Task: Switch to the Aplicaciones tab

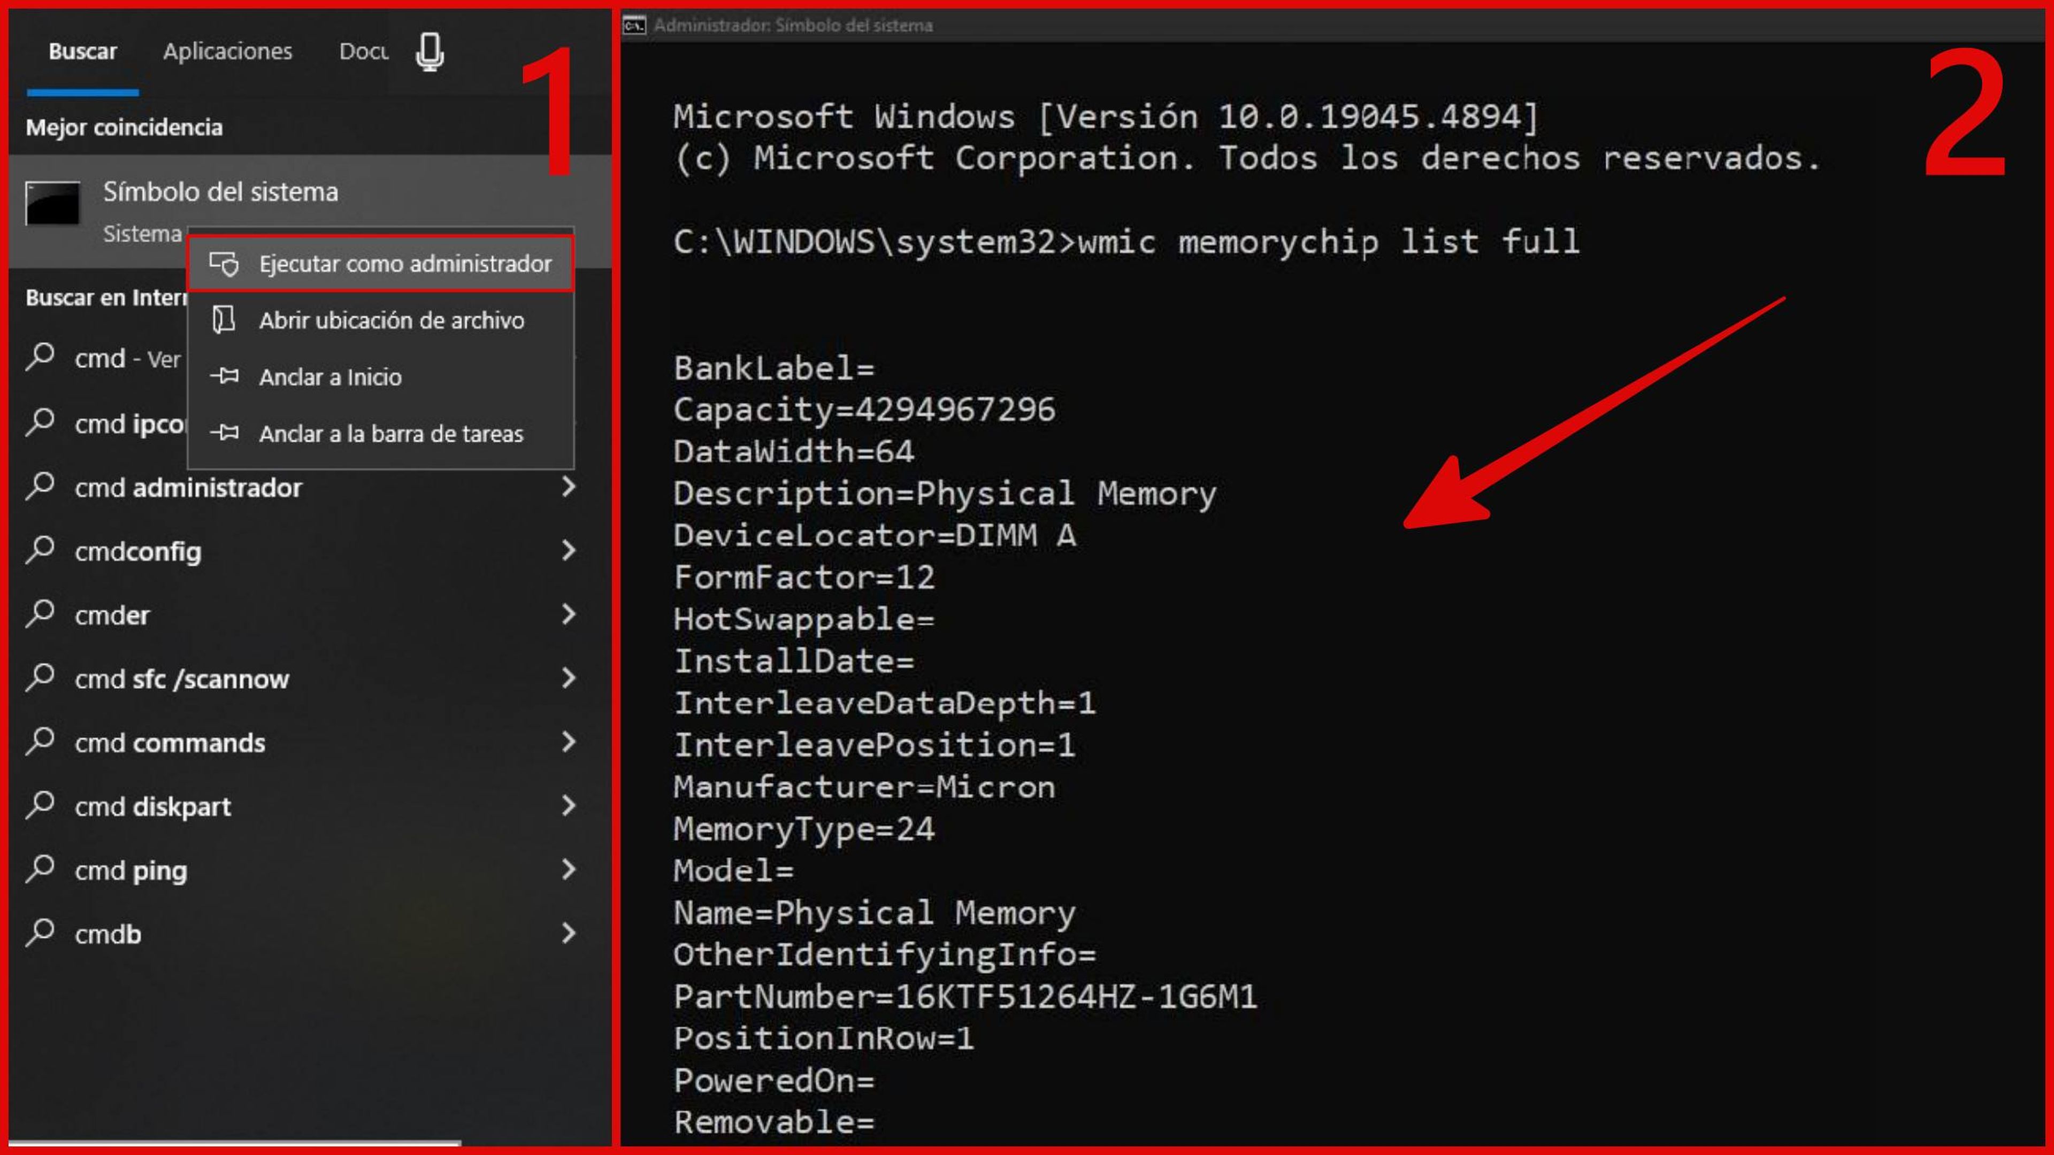Action: point(227,52)
